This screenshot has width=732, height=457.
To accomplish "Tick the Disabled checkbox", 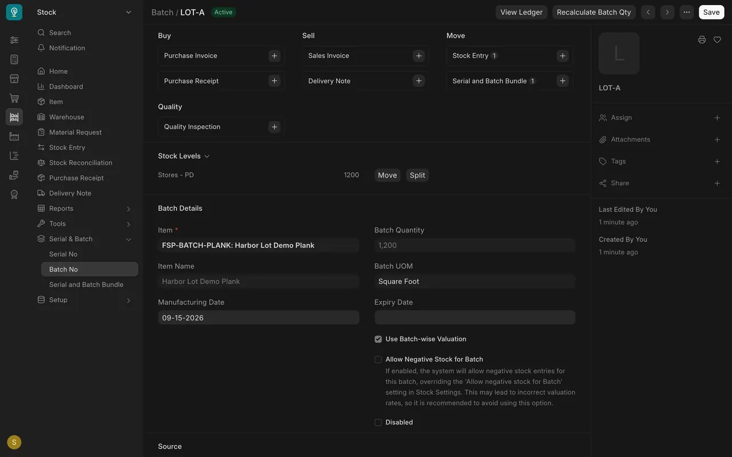I will tap(378, 422).
